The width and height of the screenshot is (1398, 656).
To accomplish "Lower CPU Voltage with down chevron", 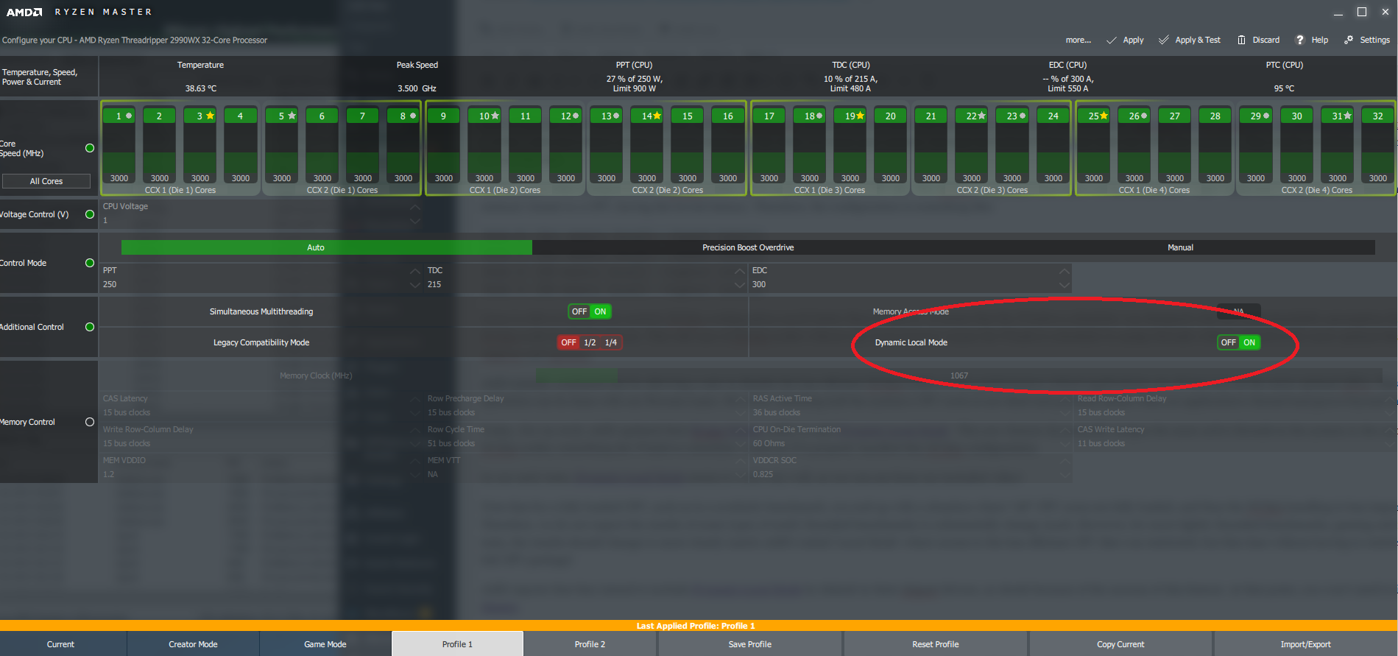I will click(x=415, y=220).
